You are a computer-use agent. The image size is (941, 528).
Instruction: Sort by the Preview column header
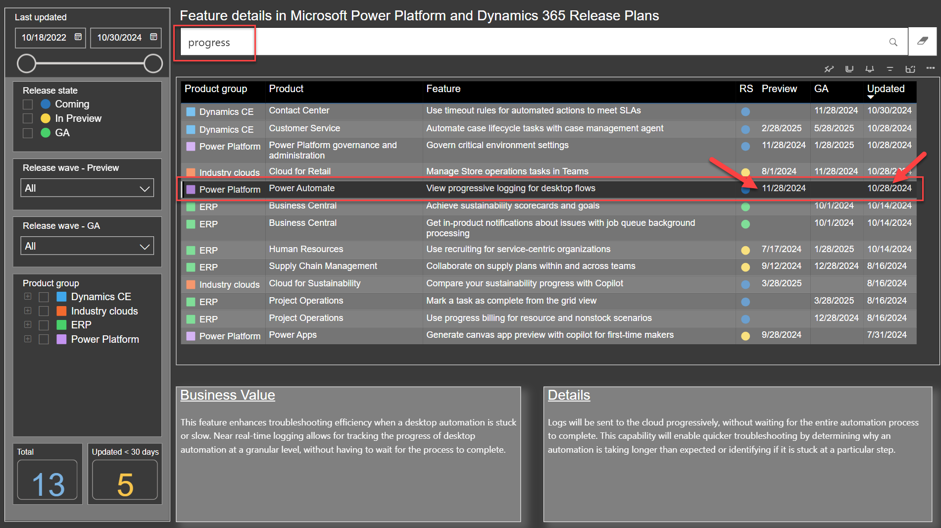coord(779,89)
